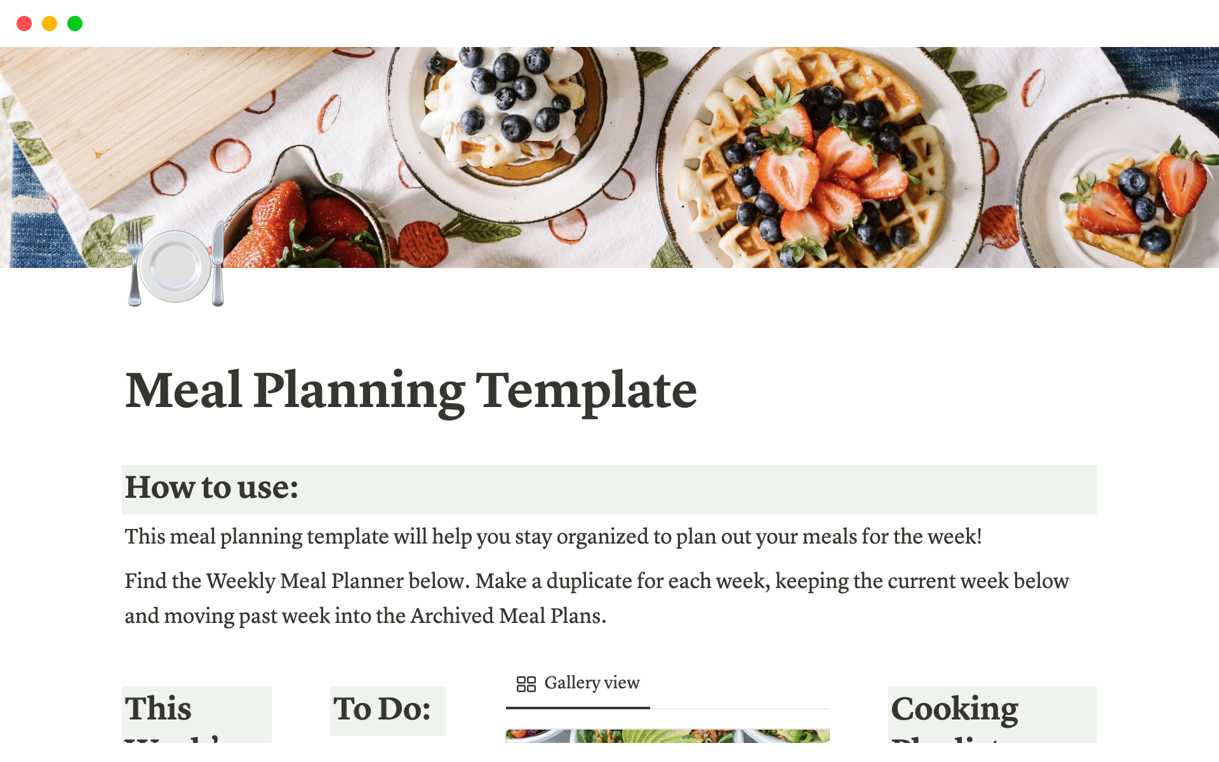Select the Meal Planning Template page title
This screenshot has width=1219, height=762.
click(x=411, y=391)
